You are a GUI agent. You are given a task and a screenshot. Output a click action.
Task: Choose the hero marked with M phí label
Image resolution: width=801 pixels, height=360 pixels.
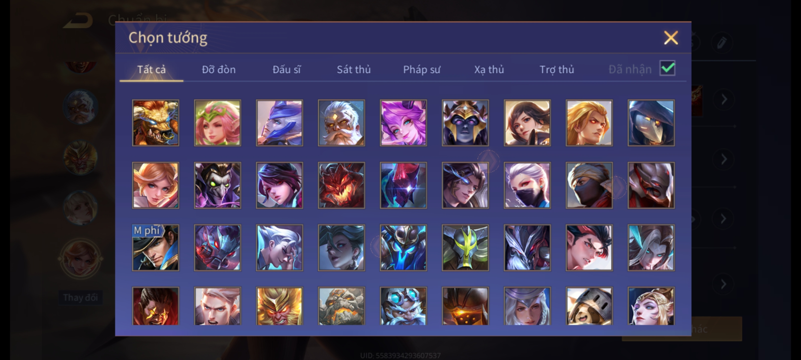pos(156,248)
